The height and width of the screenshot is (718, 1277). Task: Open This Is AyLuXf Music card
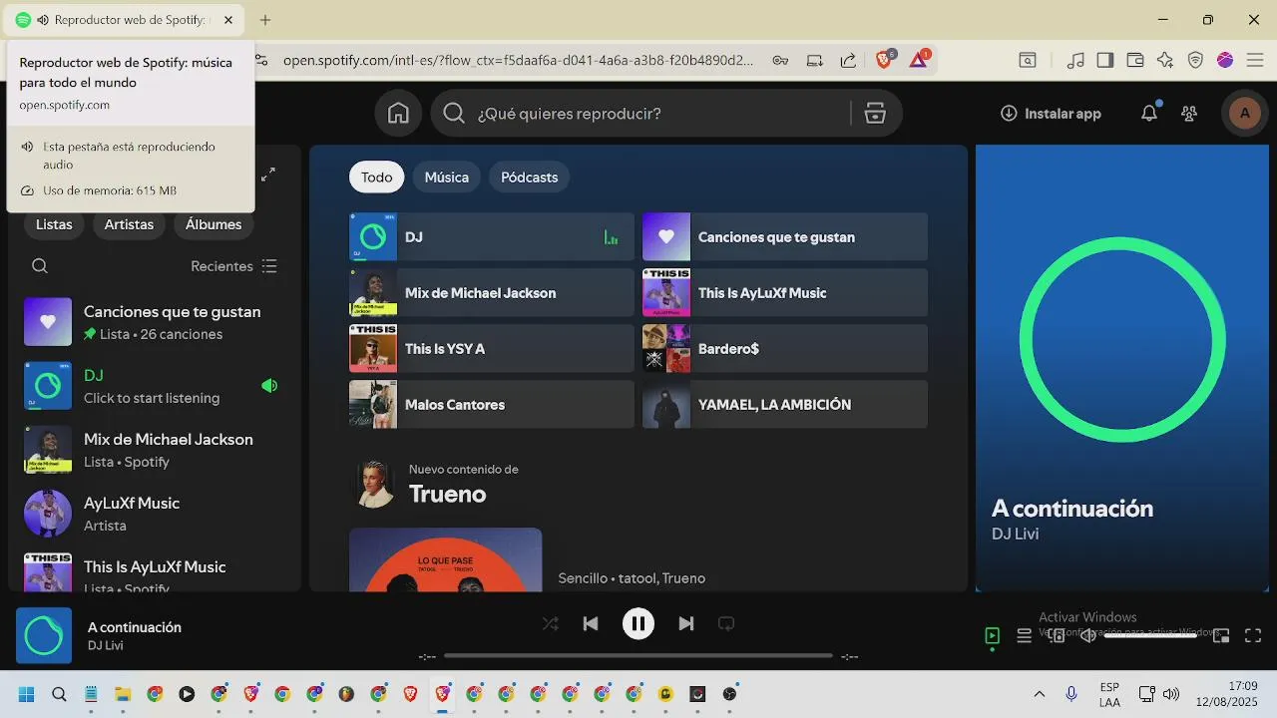click(x=785, y=293)
